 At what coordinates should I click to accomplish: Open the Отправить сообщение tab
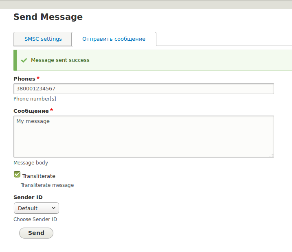click(x=114, y=39)
